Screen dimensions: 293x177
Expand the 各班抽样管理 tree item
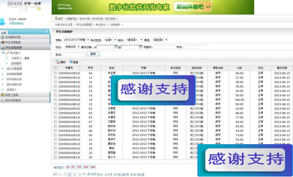tap(3, 74)
